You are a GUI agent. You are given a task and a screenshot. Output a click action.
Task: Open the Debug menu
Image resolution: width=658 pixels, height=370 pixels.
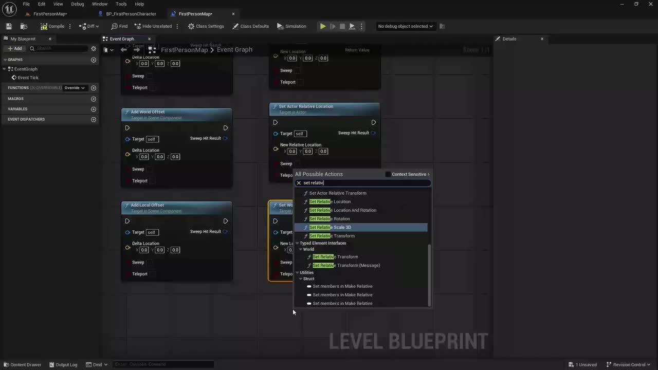tap(78, 4)
